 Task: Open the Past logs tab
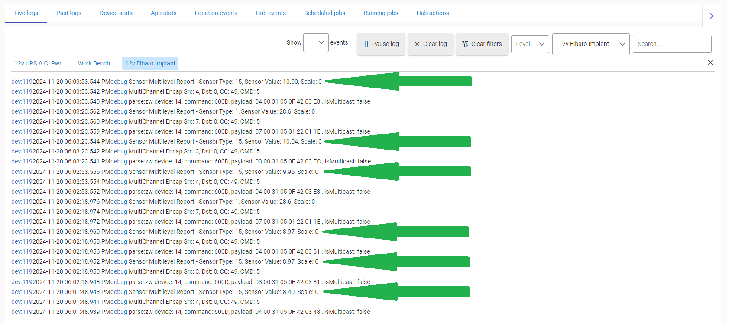[69, 13]
